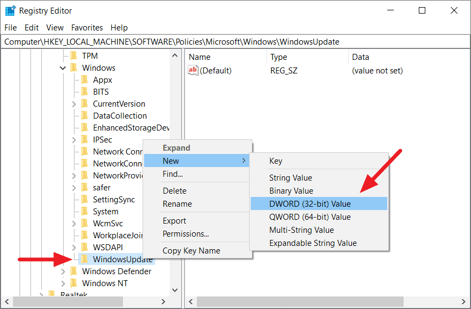
Task: Expand the NetworkProvider key
Action: tap(74, 176)
